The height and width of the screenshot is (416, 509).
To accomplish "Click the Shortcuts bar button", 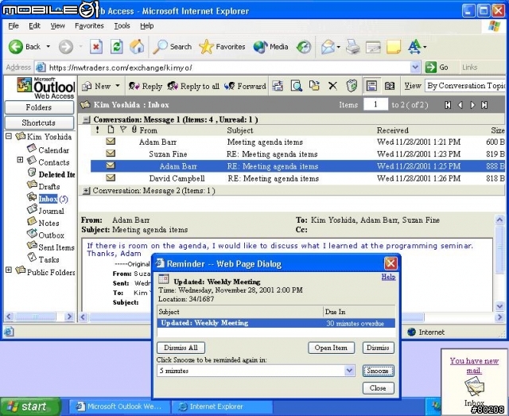I will (x=39, y=122).
